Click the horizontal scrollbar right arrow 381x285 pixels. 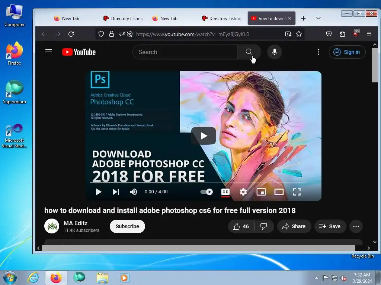coord(369,248)
